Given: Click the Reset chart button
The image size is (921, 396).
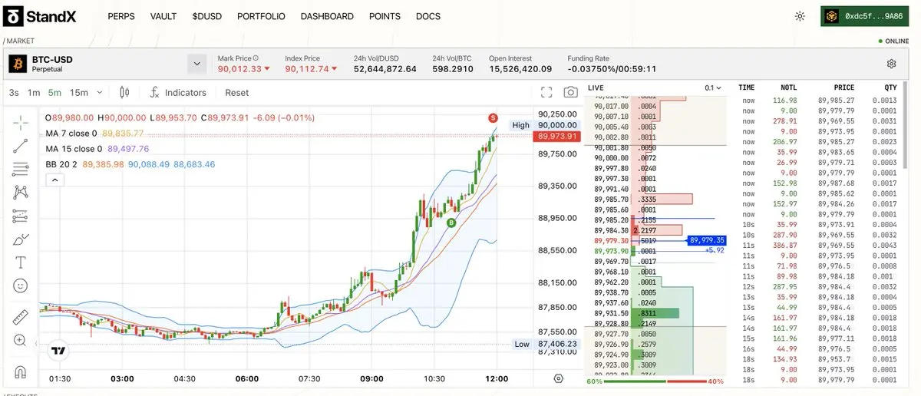Looking at the screenshot, I should coord(237,93).
